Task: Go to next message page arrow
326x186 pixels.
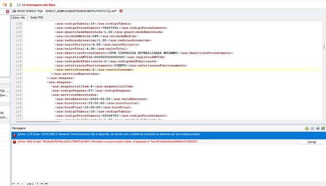Action: (37, 184)
